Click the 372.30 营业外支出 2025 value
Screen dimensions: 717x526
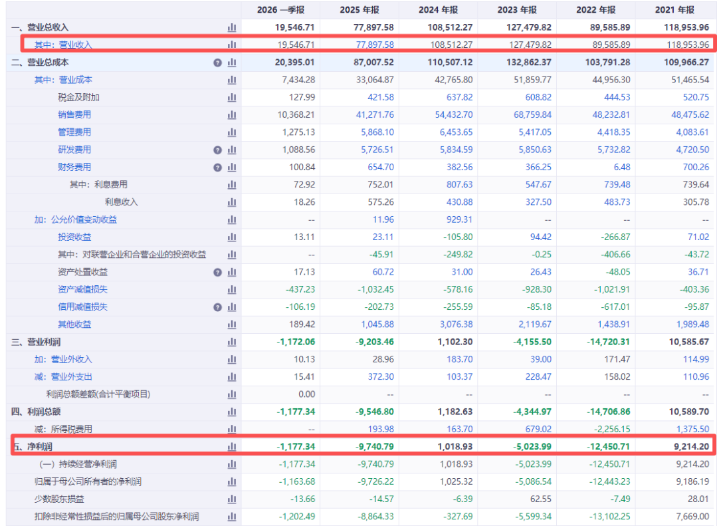coord(381,377)
